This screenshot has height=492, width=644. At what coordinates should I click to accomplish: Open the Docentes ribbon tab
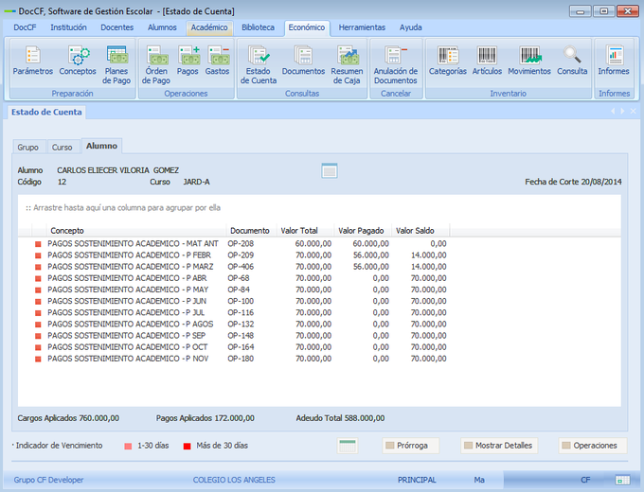click(117, 27)
